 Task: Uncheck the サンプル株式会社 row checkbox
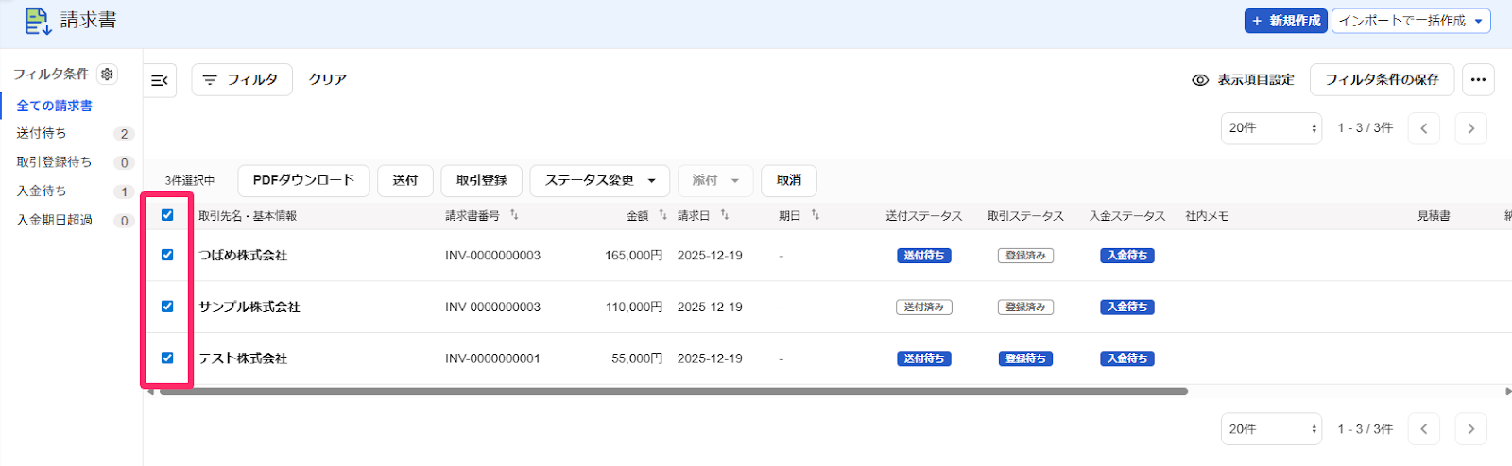[167, 307]
